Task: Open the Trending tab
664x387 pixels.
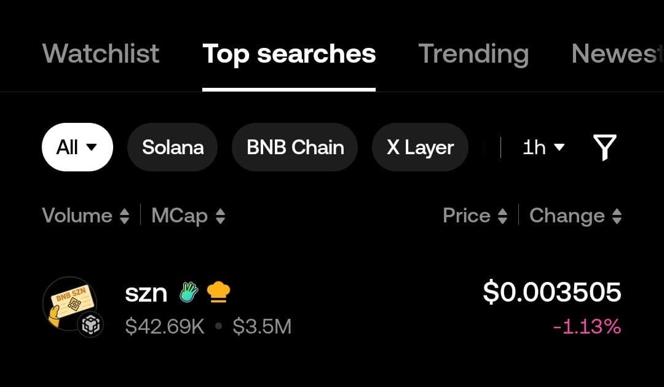Action: pyautogui.click(x=473, y=54)
